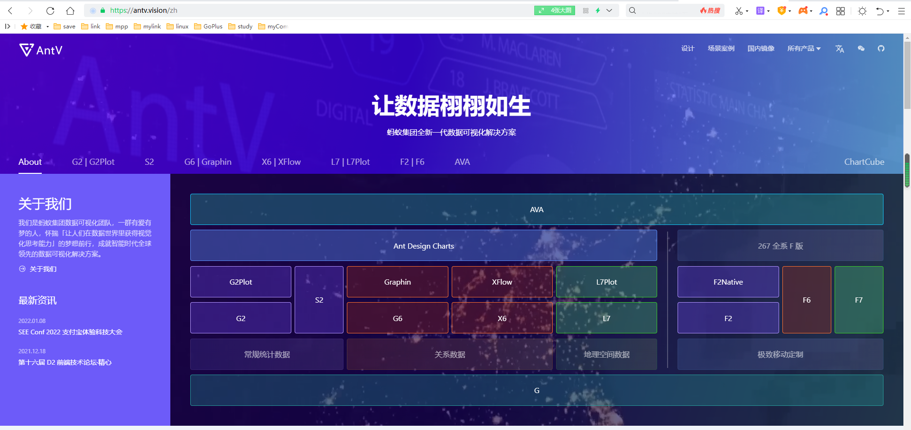Screen dimensions: 911x430
Task: Click the AntV logo
Action: pos(41,50)
